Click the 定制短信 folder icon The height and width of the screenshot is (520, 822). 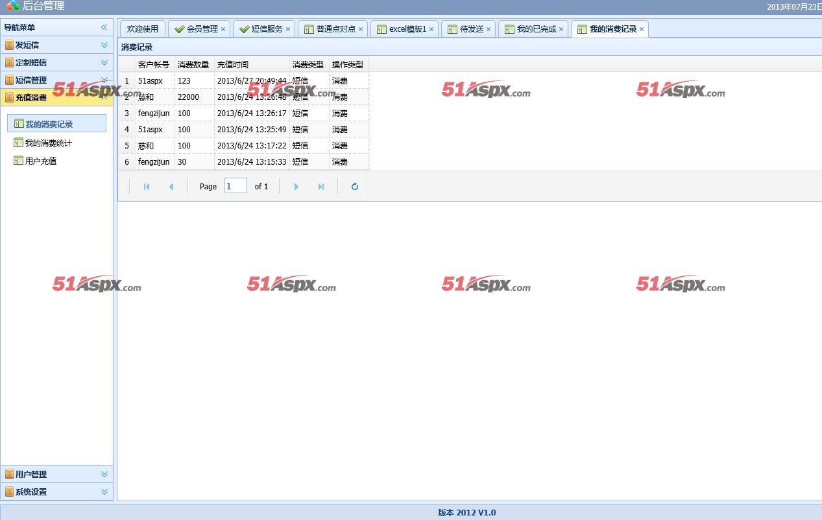(x=9, y=62)
